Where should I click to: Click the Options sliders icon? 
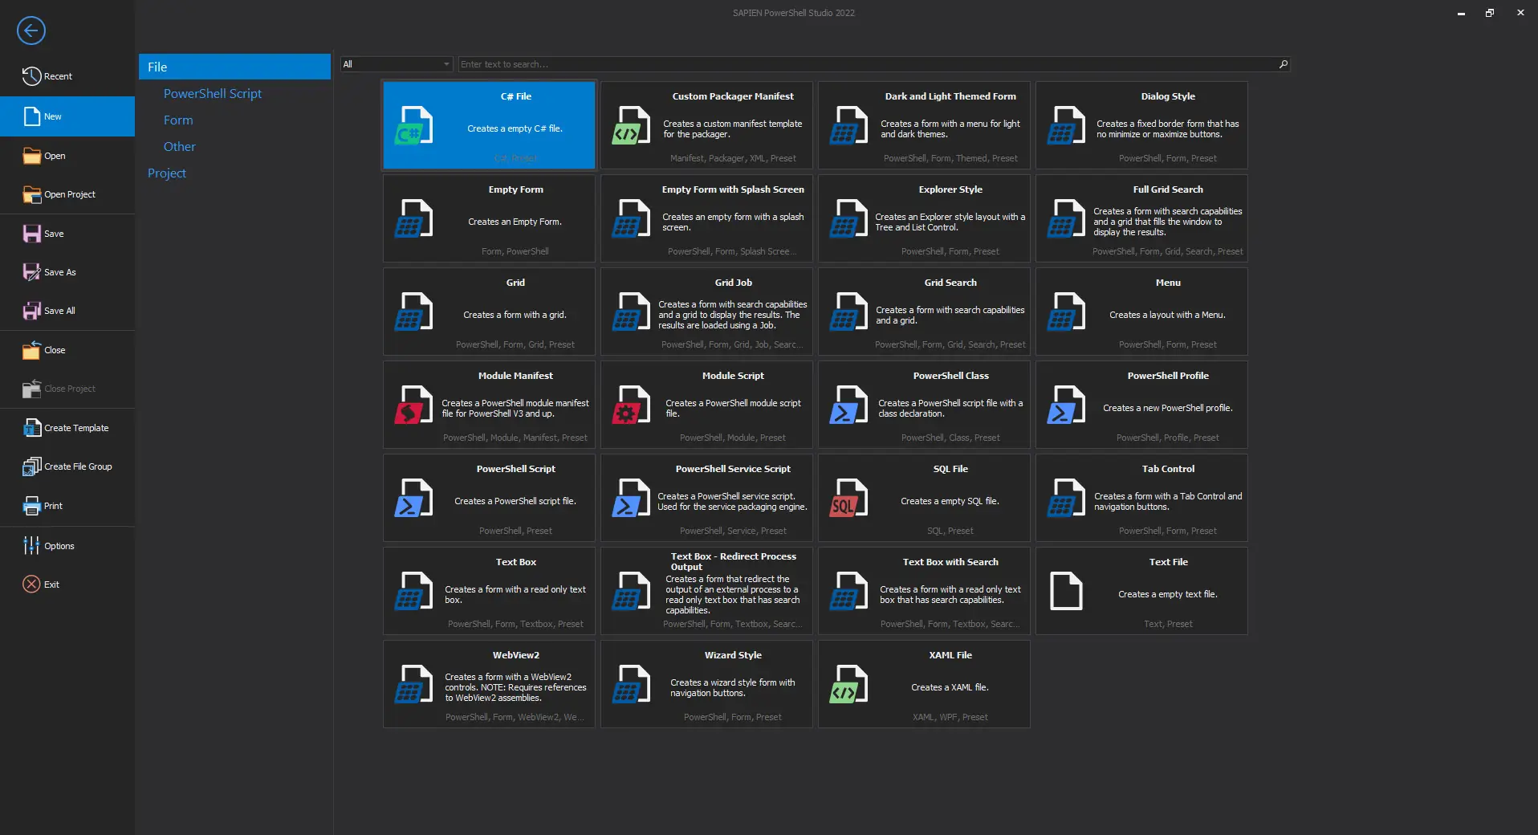[x=31, y=546]
